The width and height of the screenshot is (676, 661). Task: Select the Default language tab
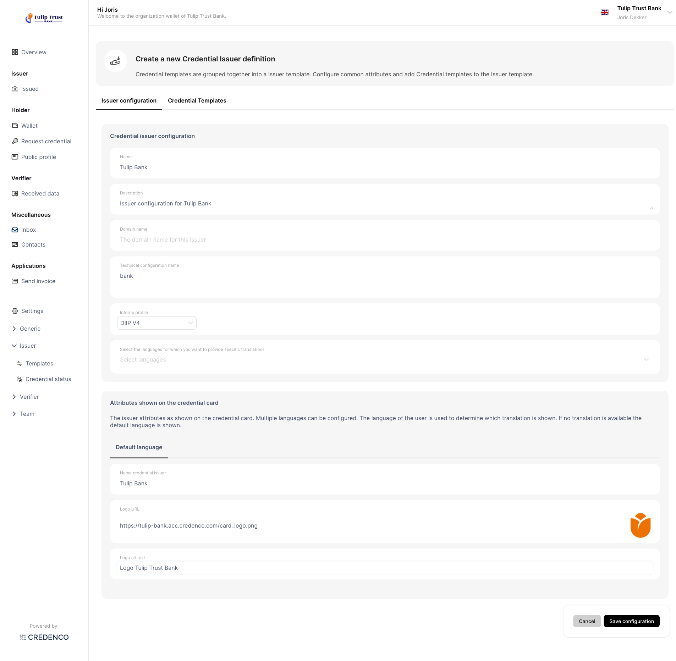pos(139,447)
